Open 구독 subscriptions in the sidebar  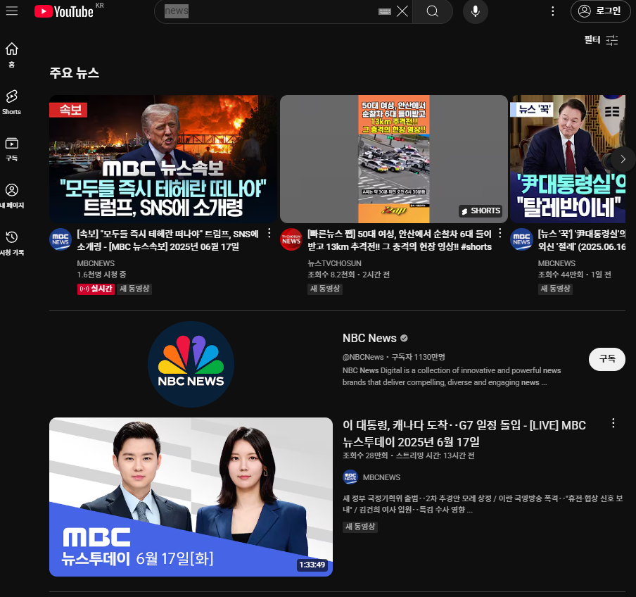pyautogui.click(x=12, y=149)
